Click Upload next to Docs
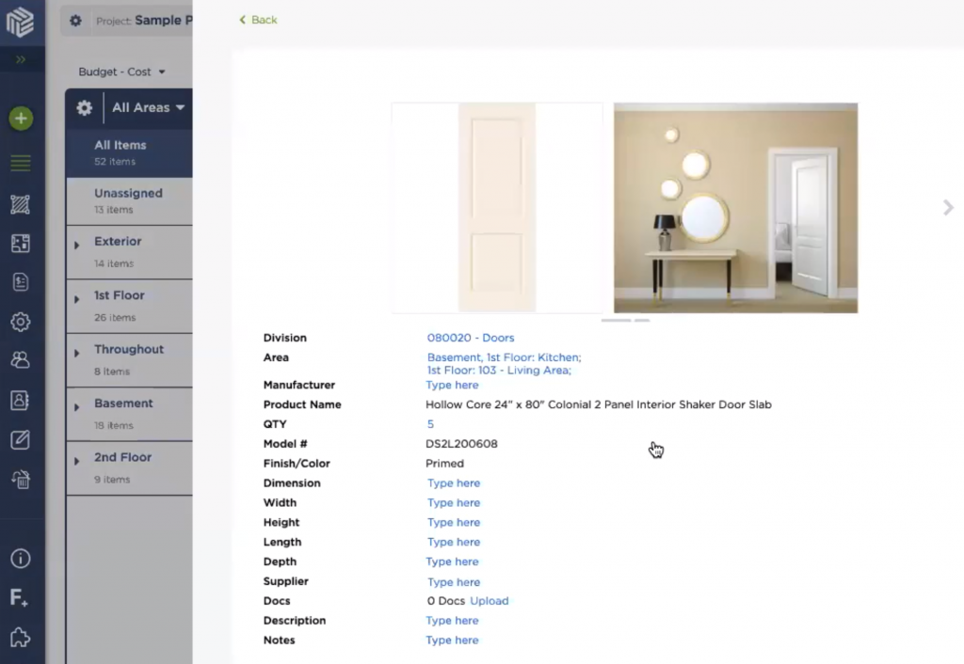This screenshot has width=964, height=664. (490, 601)
